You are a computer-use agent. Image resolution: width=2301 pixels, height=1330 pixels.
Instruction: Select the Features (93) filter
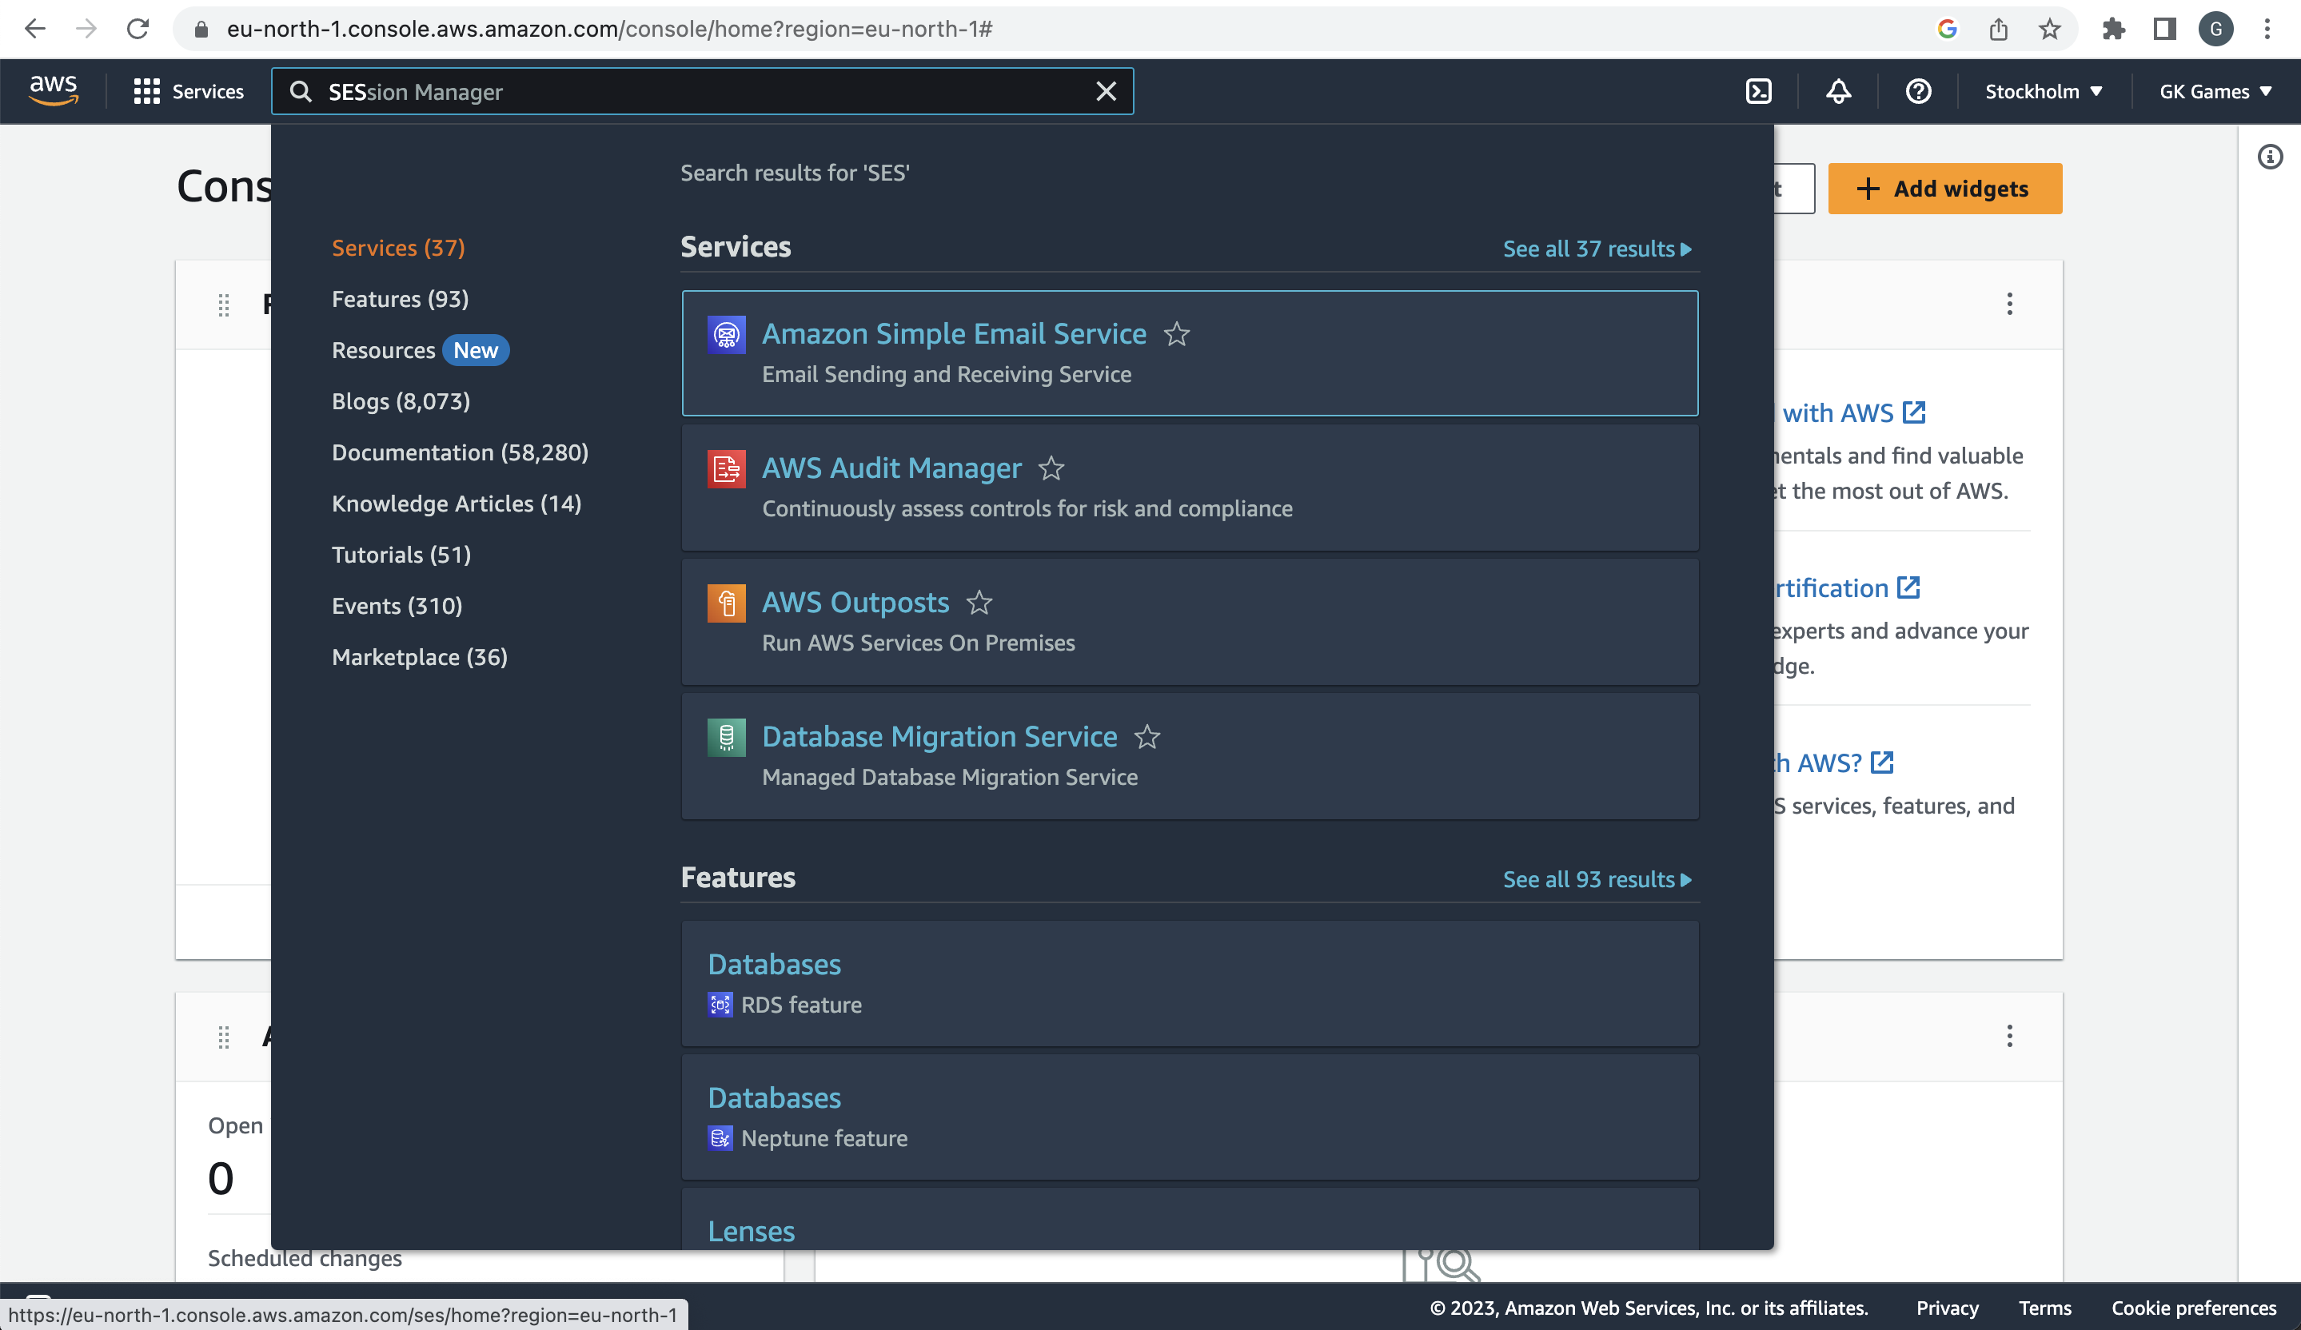click(400, 298)
